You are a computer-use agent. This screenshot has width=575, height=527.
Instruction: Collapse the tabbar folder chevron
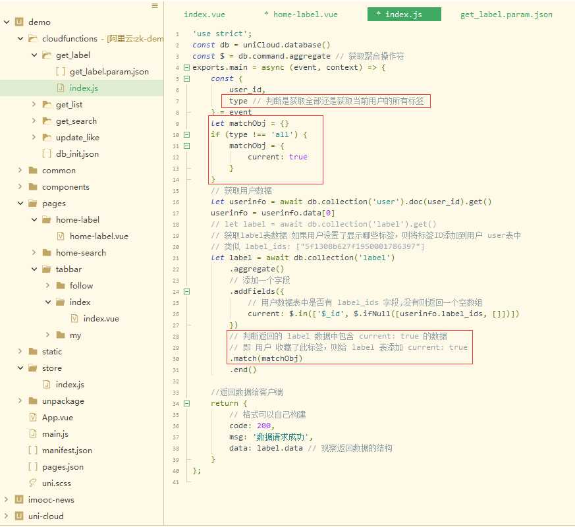34,269
